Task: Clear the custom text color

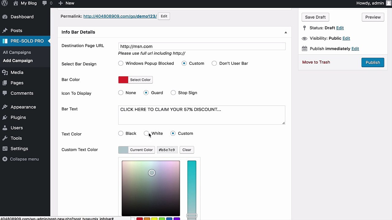Action: (187, 150)
